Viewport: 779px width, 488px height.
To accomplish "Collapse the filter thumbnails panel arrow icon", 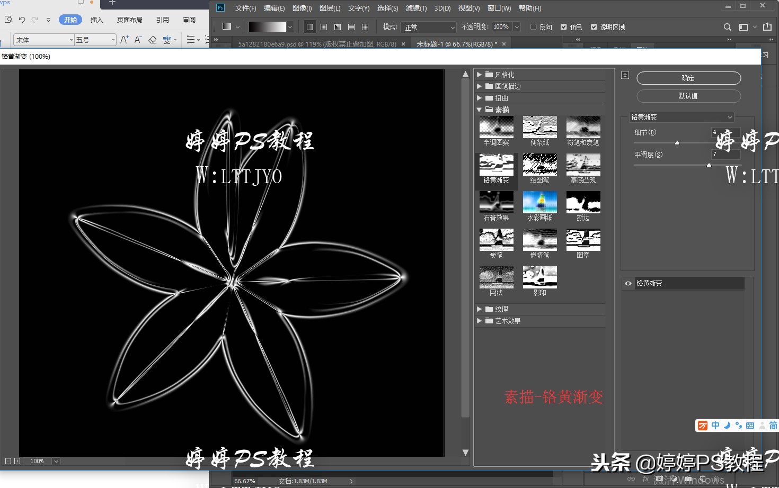I will 625,76.
